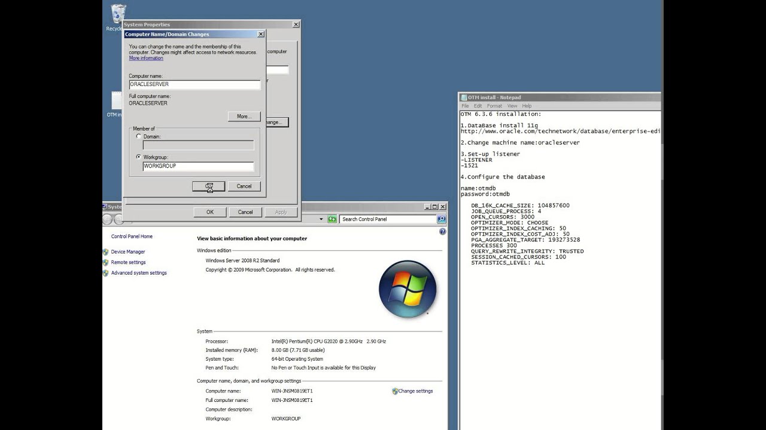Confirm with OK in Computer Name/Domain Changes
Image resolution: width=766 pixels, height=430 pixels.
[x=208, y=186]
